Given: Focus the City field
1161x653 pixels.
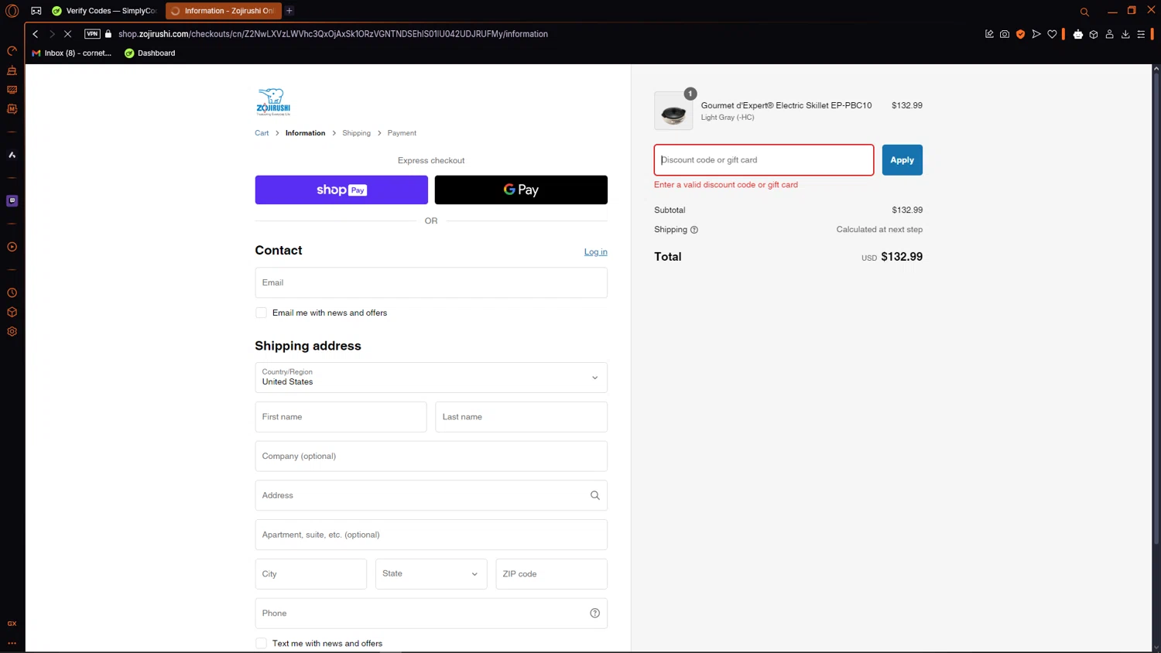Looking at the screenshot, I should coord(310,574).
